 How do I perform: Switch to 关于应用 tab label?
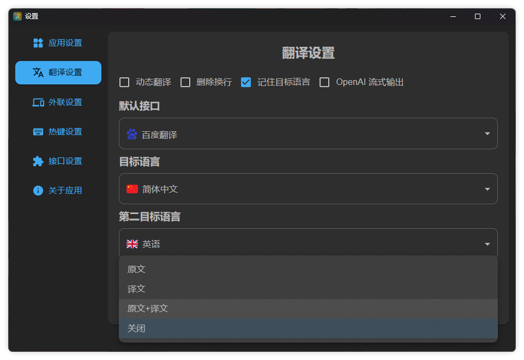coord(65,191)
